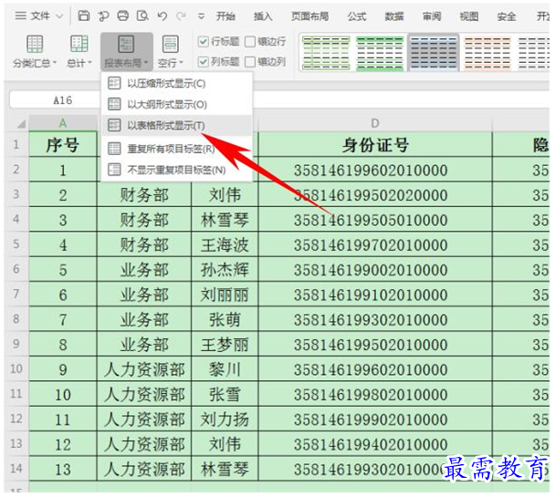Switch to the 审阅 Review tab
Screen dimensions: 555x497
[x=432, y=16]
